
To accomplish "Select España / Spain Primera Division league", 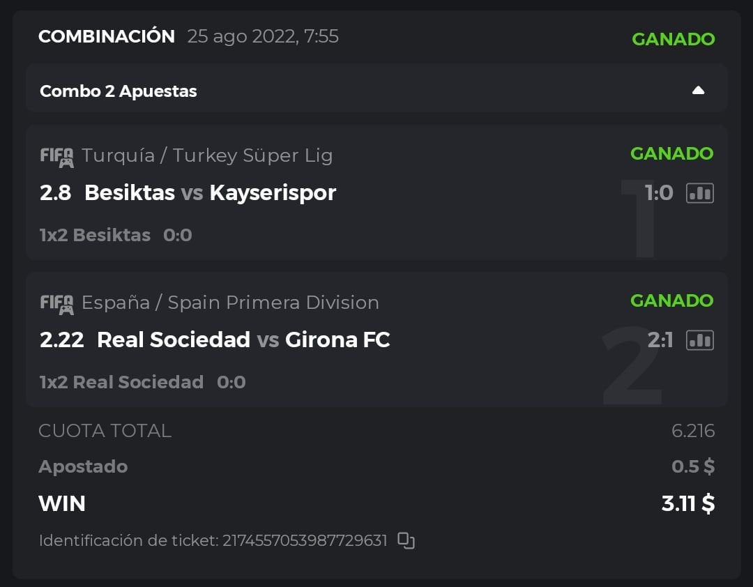I will point(230,303).
